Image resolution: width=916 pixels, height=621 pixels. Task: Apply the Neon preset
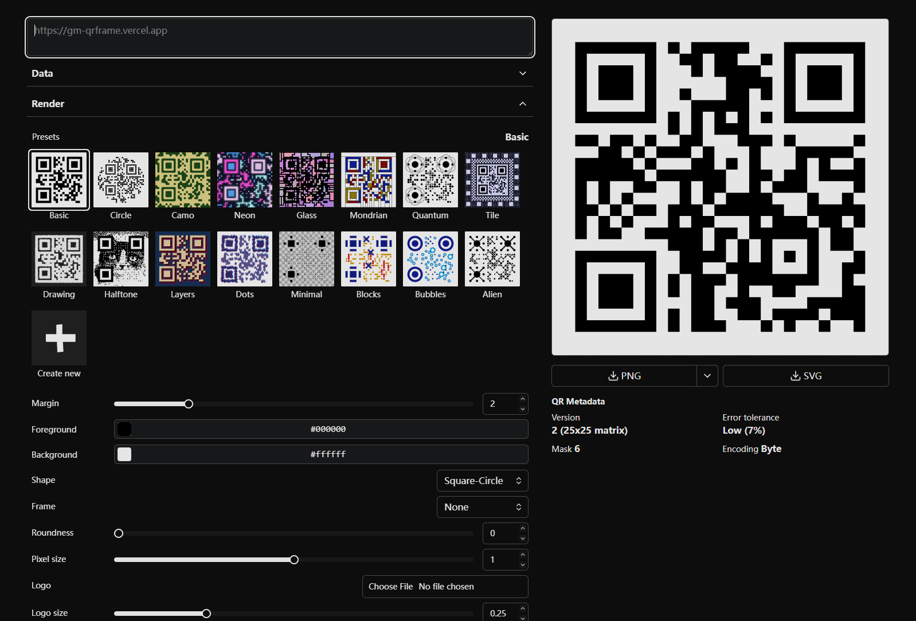(x=245, y=180)
